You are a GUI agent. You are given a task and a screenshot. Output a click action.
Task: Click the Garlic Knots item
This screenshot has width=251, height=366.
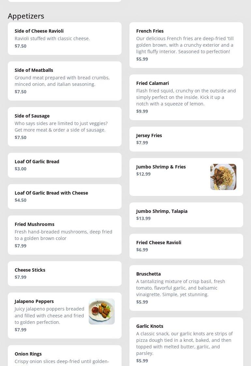(186, 343)
